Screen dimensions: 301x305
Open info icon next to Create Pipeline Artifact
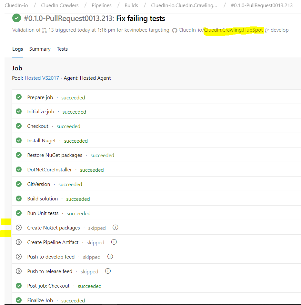[114, 242]
